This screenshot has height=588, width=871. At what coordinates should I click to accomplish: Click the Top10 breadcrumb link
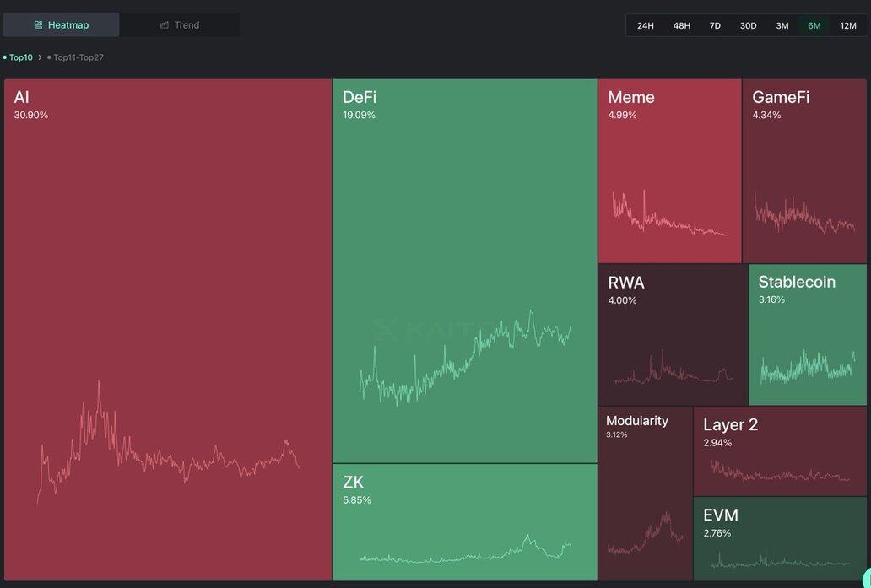[x=20, y=57]
